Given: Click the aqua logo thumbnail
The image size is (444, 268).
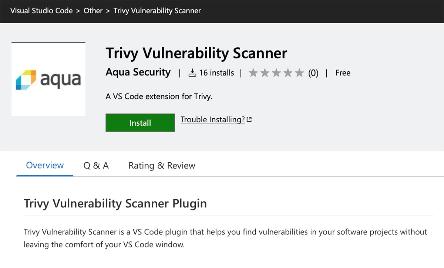Looking at the screenshot, I should [48, 79].
